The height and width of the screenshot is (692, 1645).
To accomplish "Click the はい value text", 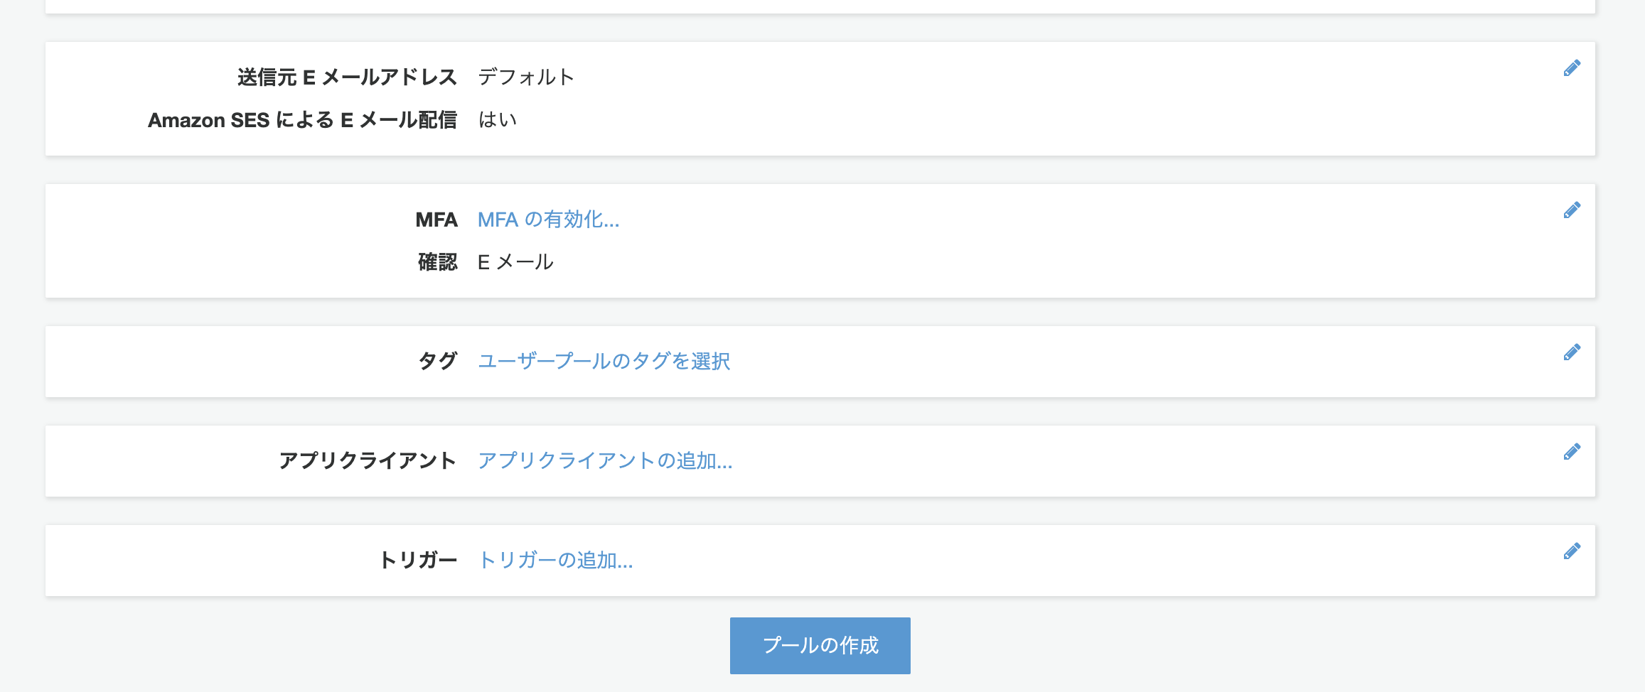I will (x=498, y=120).
